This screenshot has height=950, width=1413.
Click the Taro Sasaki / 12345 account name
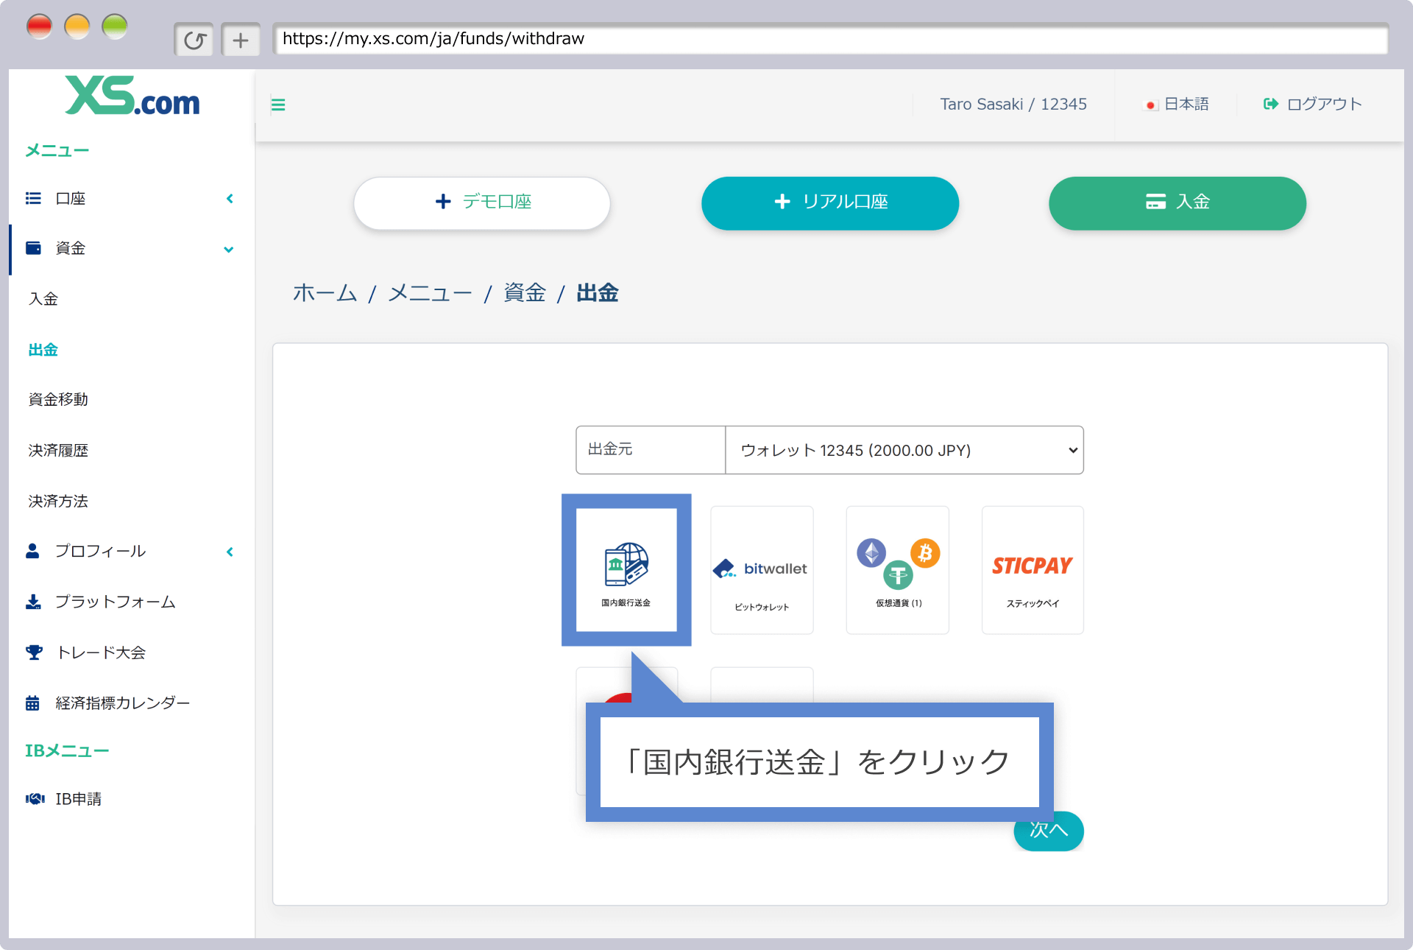click(1013, 105)
